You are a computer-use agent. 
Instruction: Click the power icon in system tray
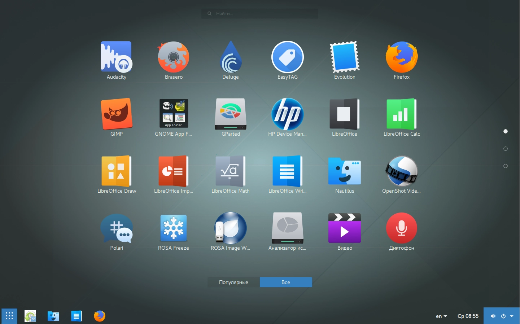pyautogui.click(x=503, y=316)
